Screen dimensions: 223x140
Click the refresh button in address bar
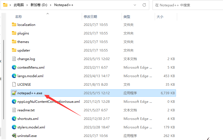tap(144, 5)
